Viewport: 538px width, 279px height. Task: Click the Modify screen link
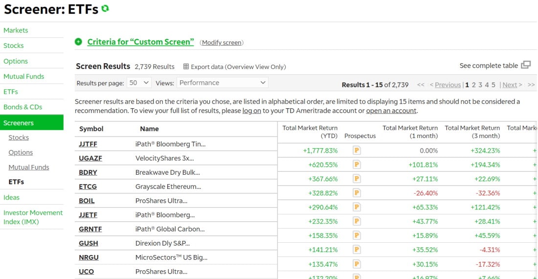coord(222,43)
